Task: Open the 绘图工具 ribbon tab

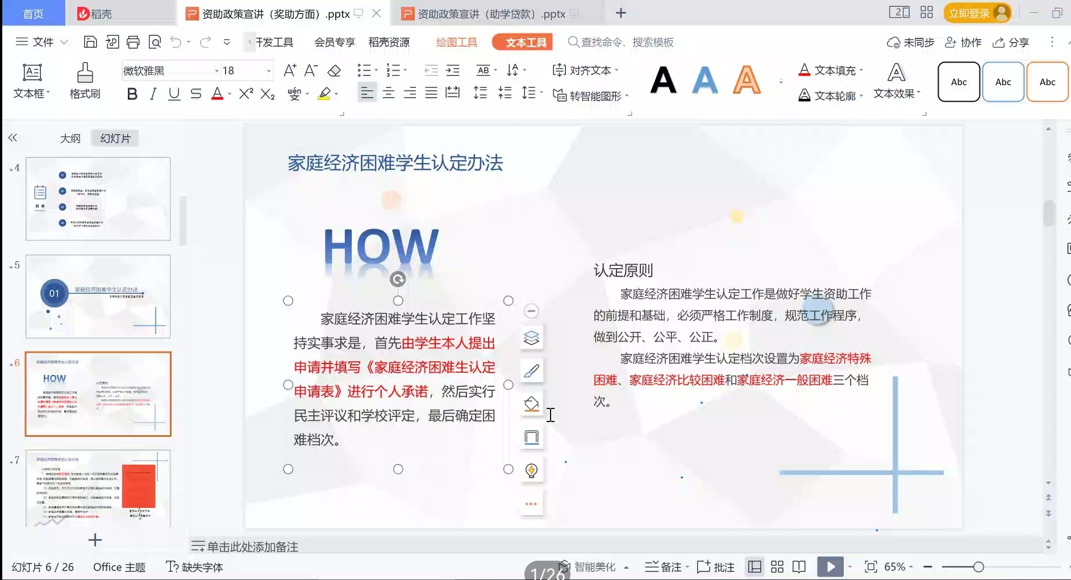Action: tap(456, 42)
